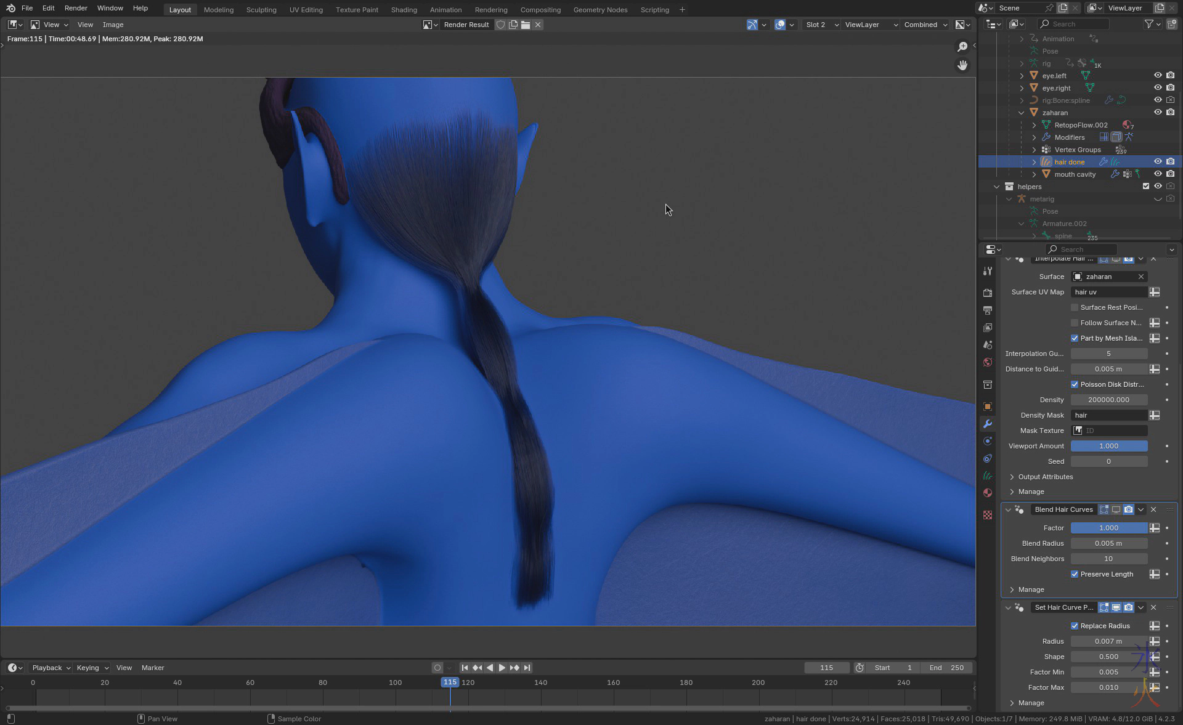Open the Object Constraints properties tab
1183x725 pixels.
tap(988, 458)
